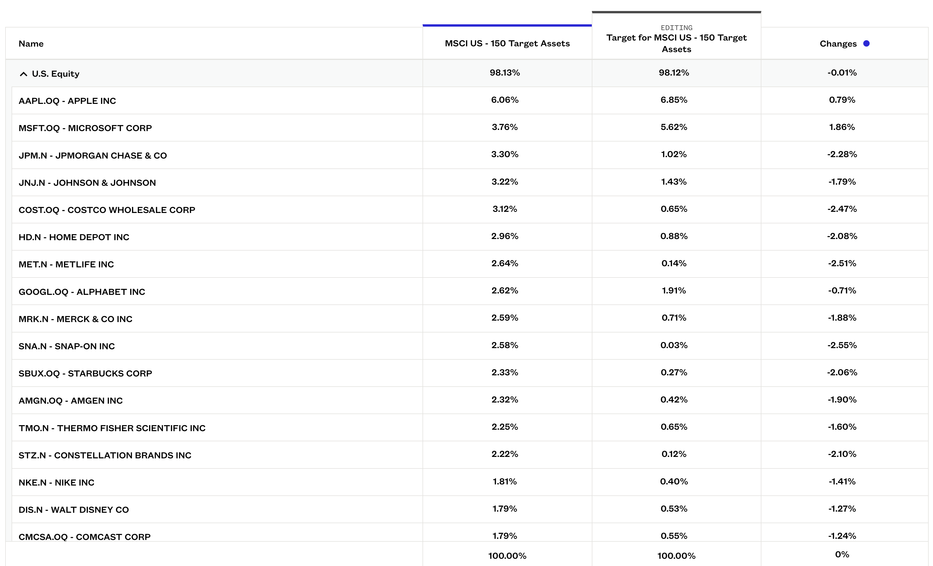Edit Constellation Brands target weight 0.12%
This screenshot has width=933, height=566.
[x=674, y=454]
